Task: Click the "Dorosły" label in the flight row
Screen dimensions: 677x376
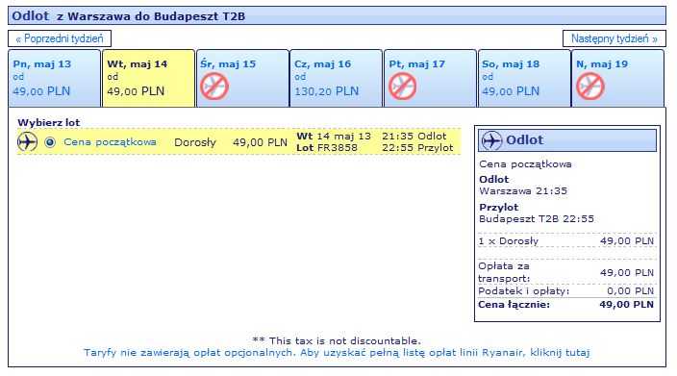Action: tap(195, 142)
